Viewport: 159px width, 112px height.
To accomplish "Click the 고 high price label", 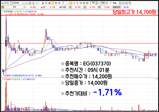I will coord(85,7).
